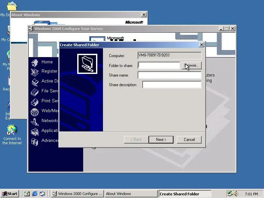Cancel the Create Shared Folder wizard
264x198 pixels.
(x=189, y=140)
